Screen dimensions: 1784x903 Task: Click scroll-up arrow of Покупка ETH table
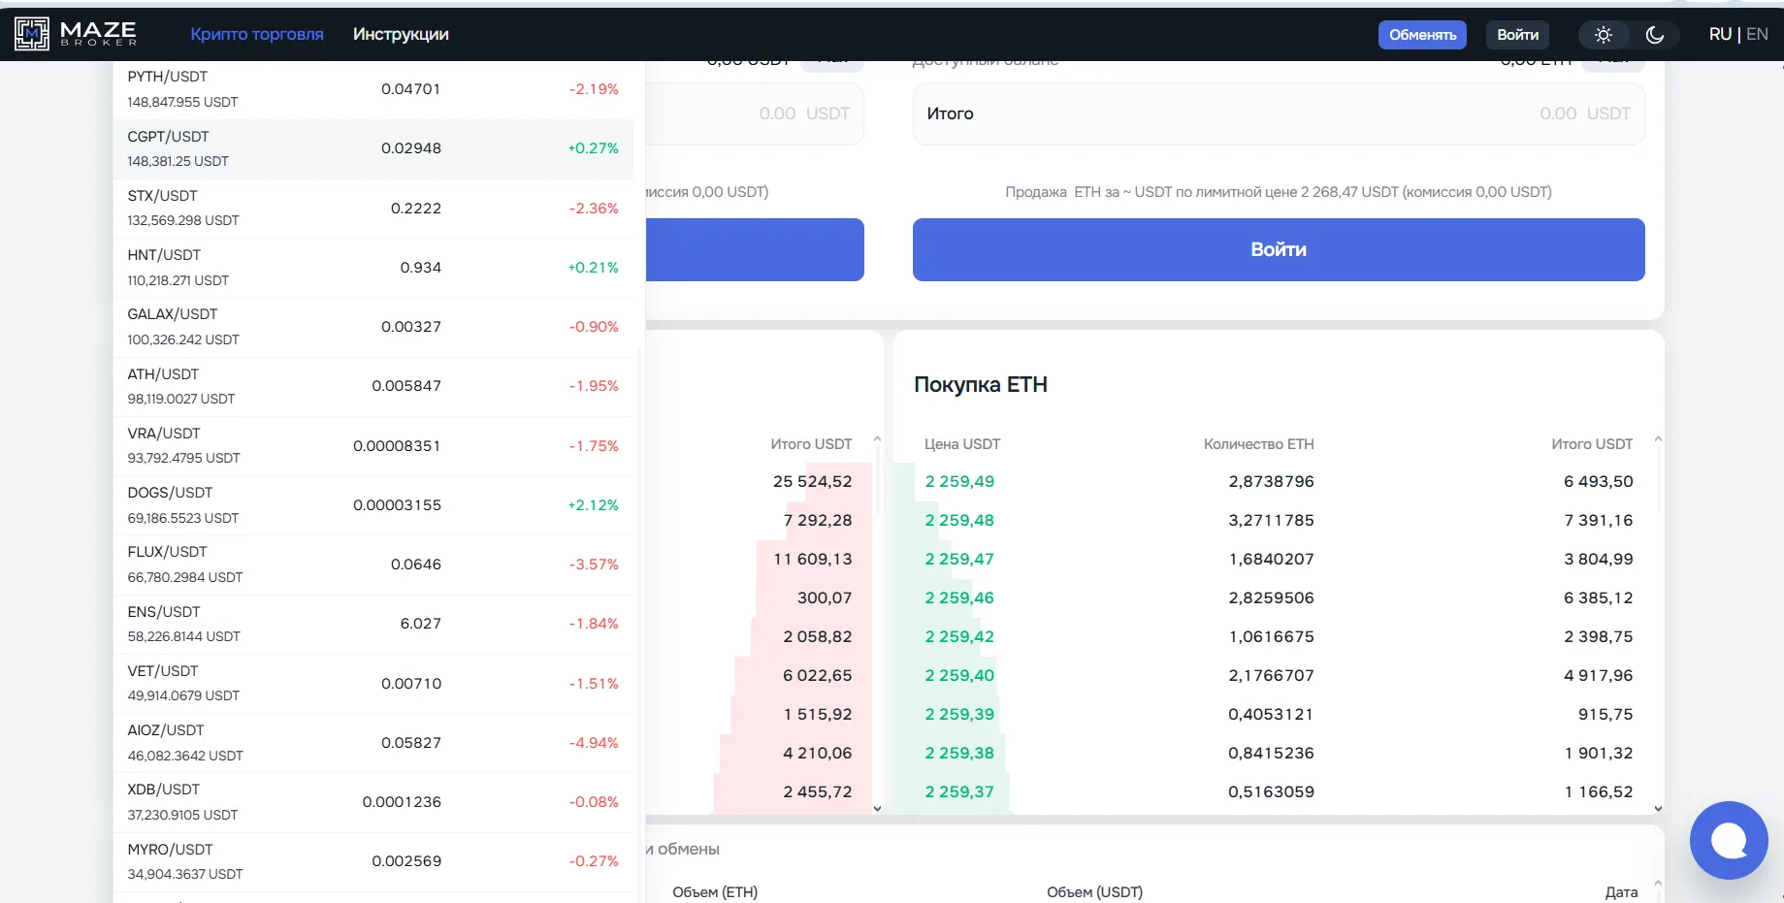point(1658,439)
